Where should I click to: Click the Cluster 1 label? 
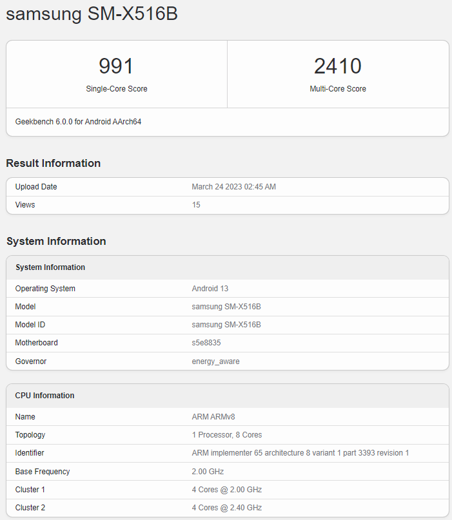[x=30, y=490]
